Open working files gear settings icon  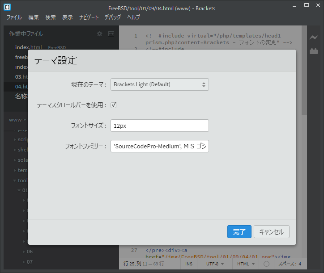coord(100,34)
